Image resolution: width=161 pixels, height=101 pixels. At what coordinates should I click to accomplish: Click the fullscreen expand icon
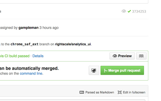point(120,92)
